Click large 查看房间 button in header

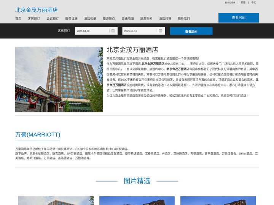pos(239,17)
